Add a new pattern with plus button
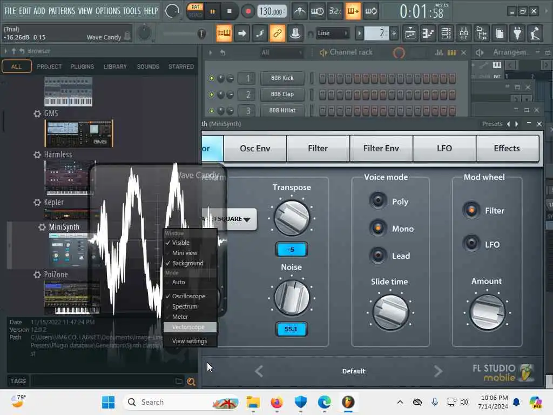Screen dimensions: 553x415 [x=394, y=33]
